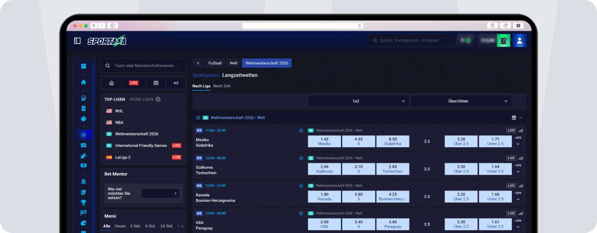Viewport: 597px width, 233px height.
Task: Open the checkered flags icon in left sidebar
Action: [84, 213]
